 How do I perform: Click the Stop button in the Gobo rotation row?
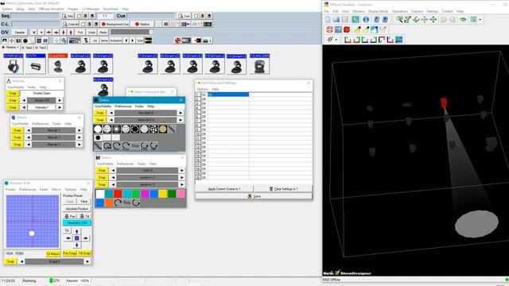[135, 146]
